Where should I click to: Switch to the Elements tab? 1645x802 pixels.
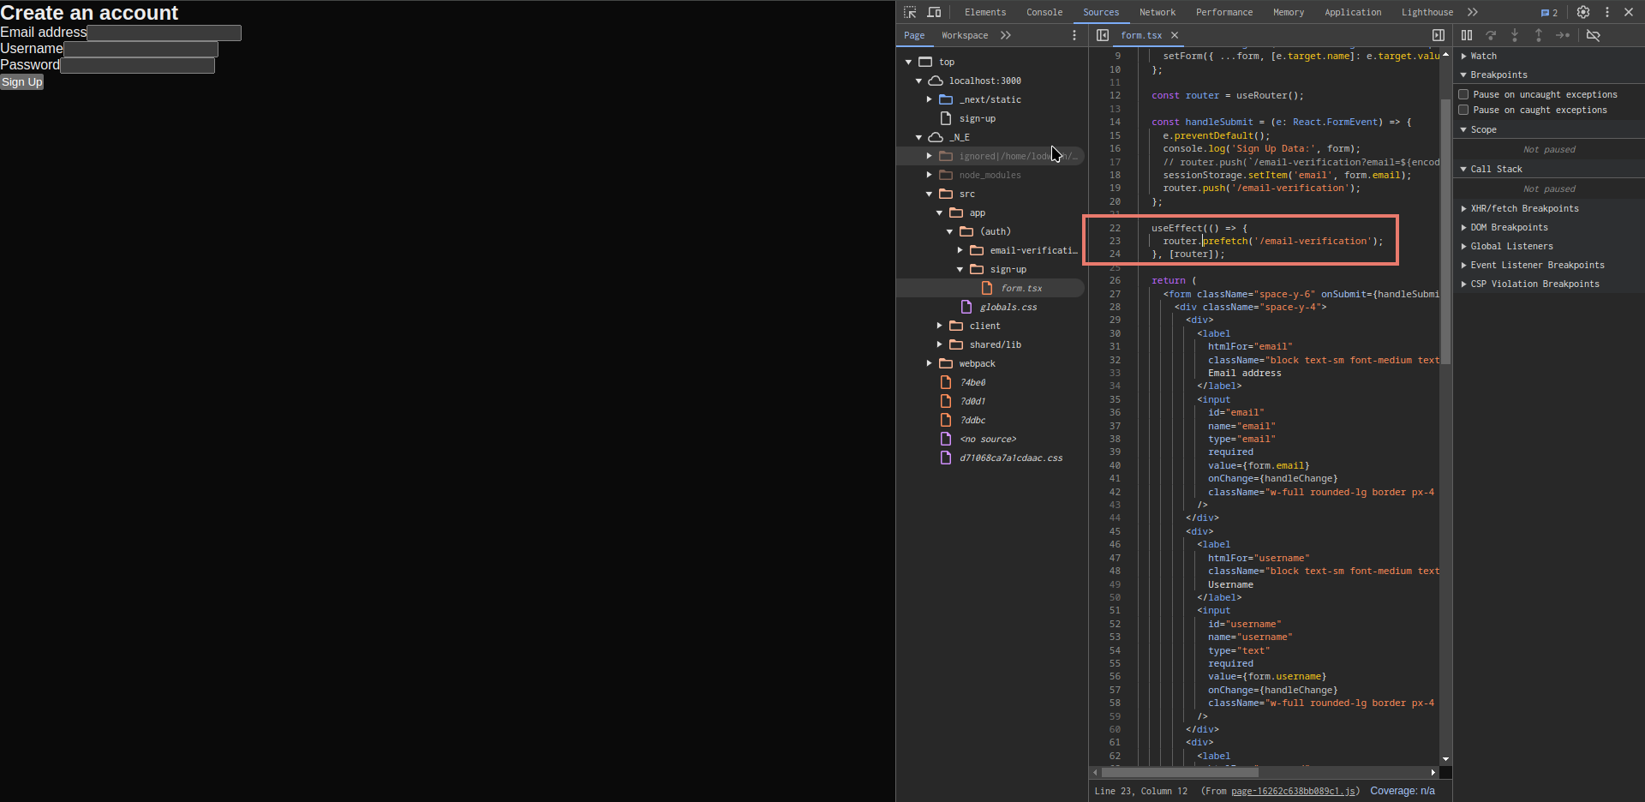pos(985,12)
